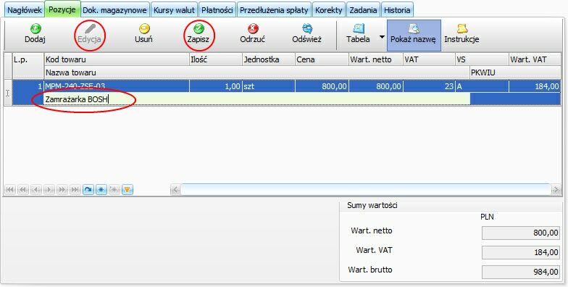Switch to the Zadania tab
This screenshot has width=568, height=287.
[363, 10]
